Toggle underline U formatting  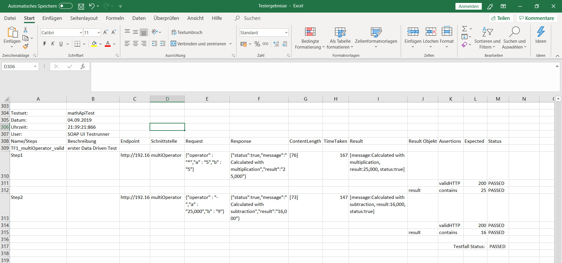[x=61, y=44]
